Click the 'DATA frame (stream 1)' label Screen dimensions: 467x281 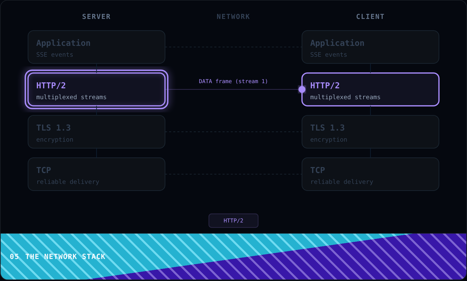coord(233,81)
